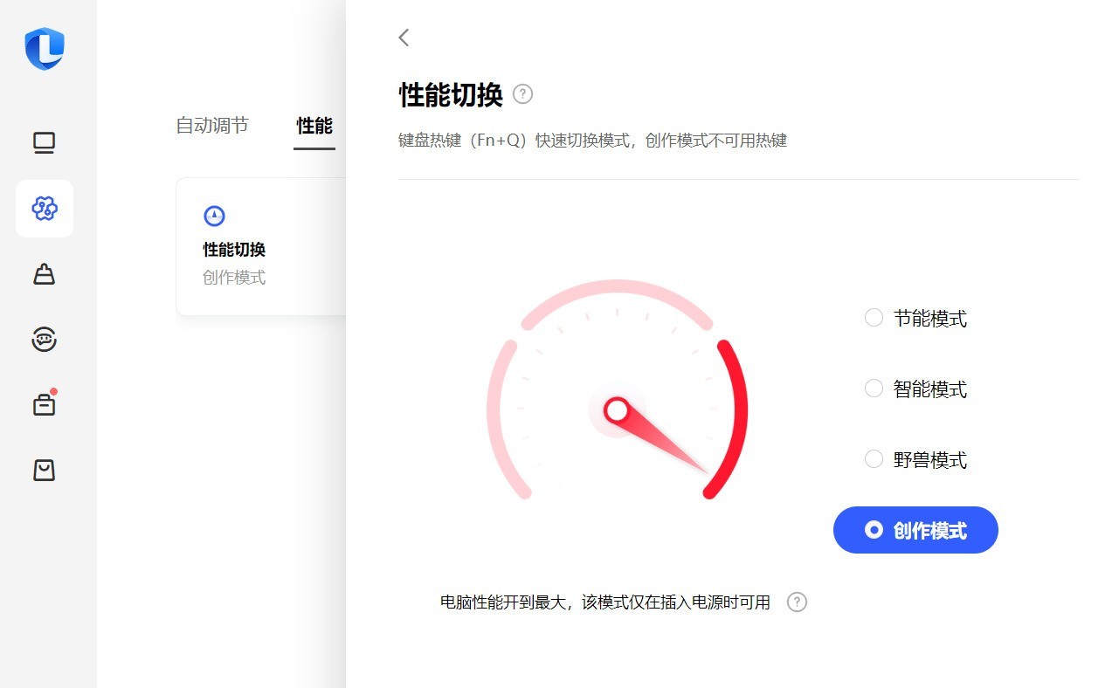Go back using the left chevron arrow
Screen dimensions: 1119x688
click(404, 38)
